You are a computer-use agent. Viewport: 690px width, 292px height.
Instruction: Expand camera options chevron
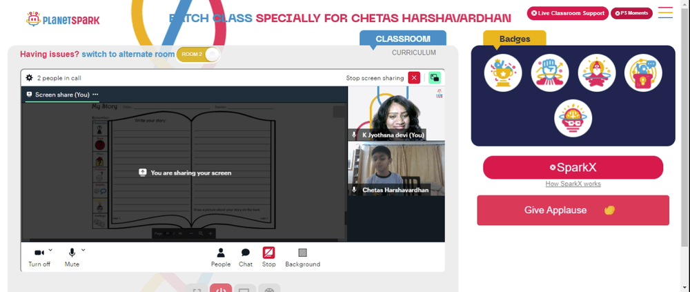pos(50,250)
